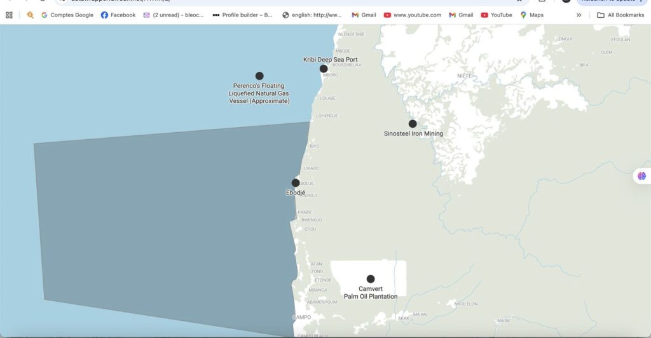
Task: Open the www.youtube.com bookmark
Action: [412, 15]
